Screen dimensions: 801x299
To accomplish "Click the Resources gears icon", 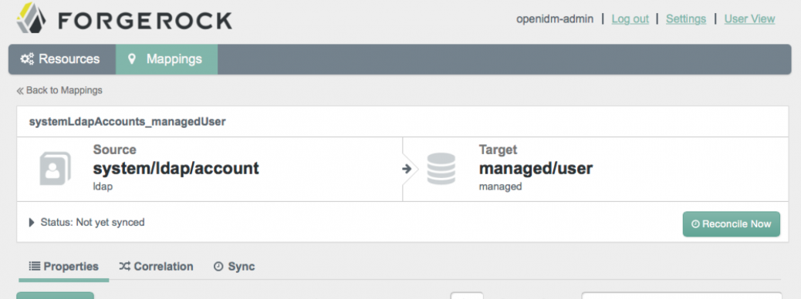I will [27, 59].
